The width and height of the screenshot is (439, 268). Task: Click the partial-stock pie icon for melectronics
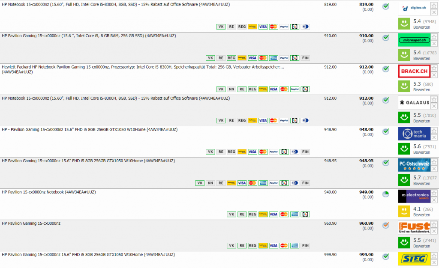386,194
